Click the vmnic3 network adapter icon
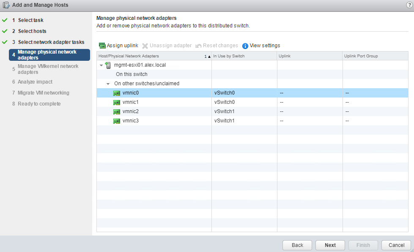This screenshot has width=414, height=252. [x=117, y=121]
